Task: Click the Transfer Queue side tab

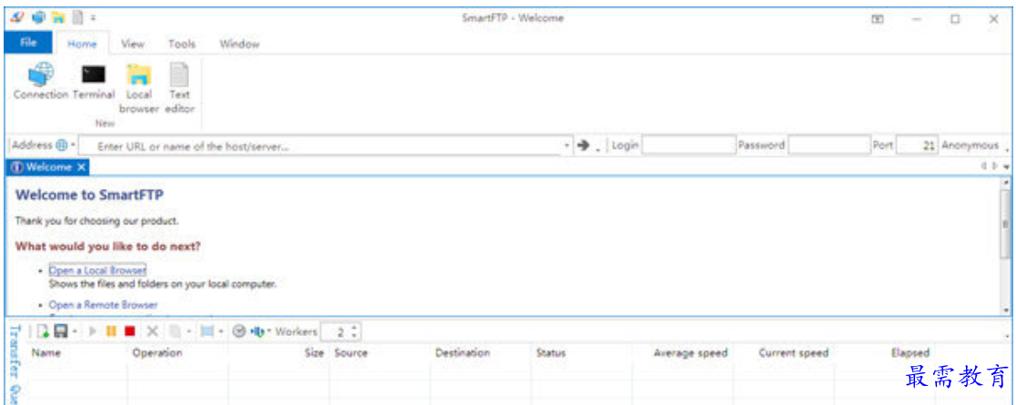Action: pos(15,363)
